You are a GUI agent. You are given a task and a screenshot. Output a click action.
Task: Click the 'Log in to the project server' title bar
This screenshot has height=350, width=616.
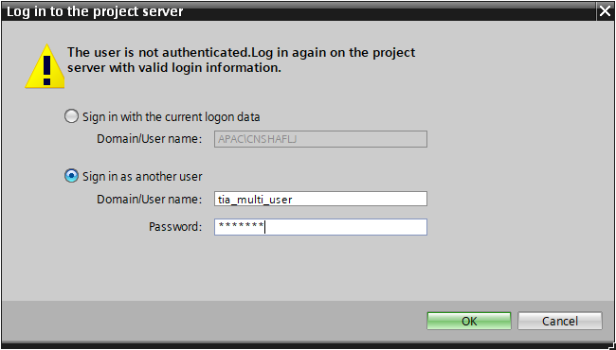(x=299, y=11)
